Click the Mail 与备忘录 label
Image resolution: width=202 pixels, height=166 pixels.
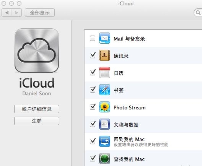click(x=129, y=39)
